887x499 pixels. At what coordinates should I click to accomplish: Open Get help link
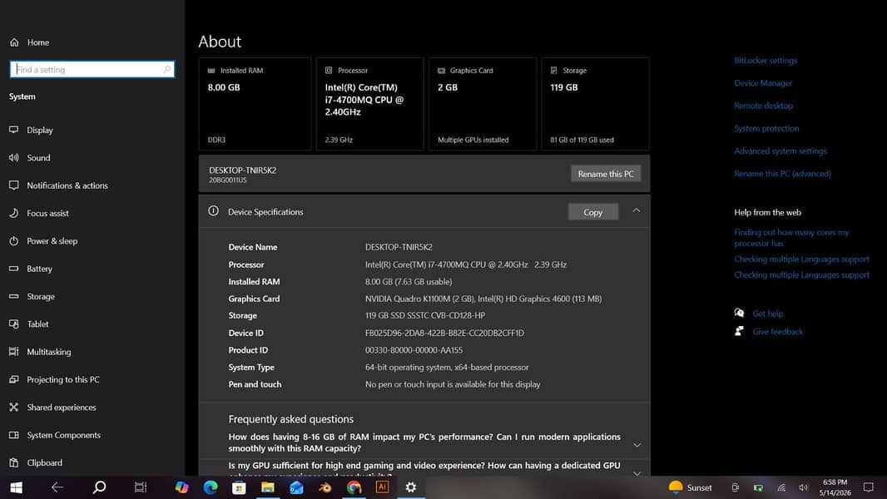click(768, 314)
